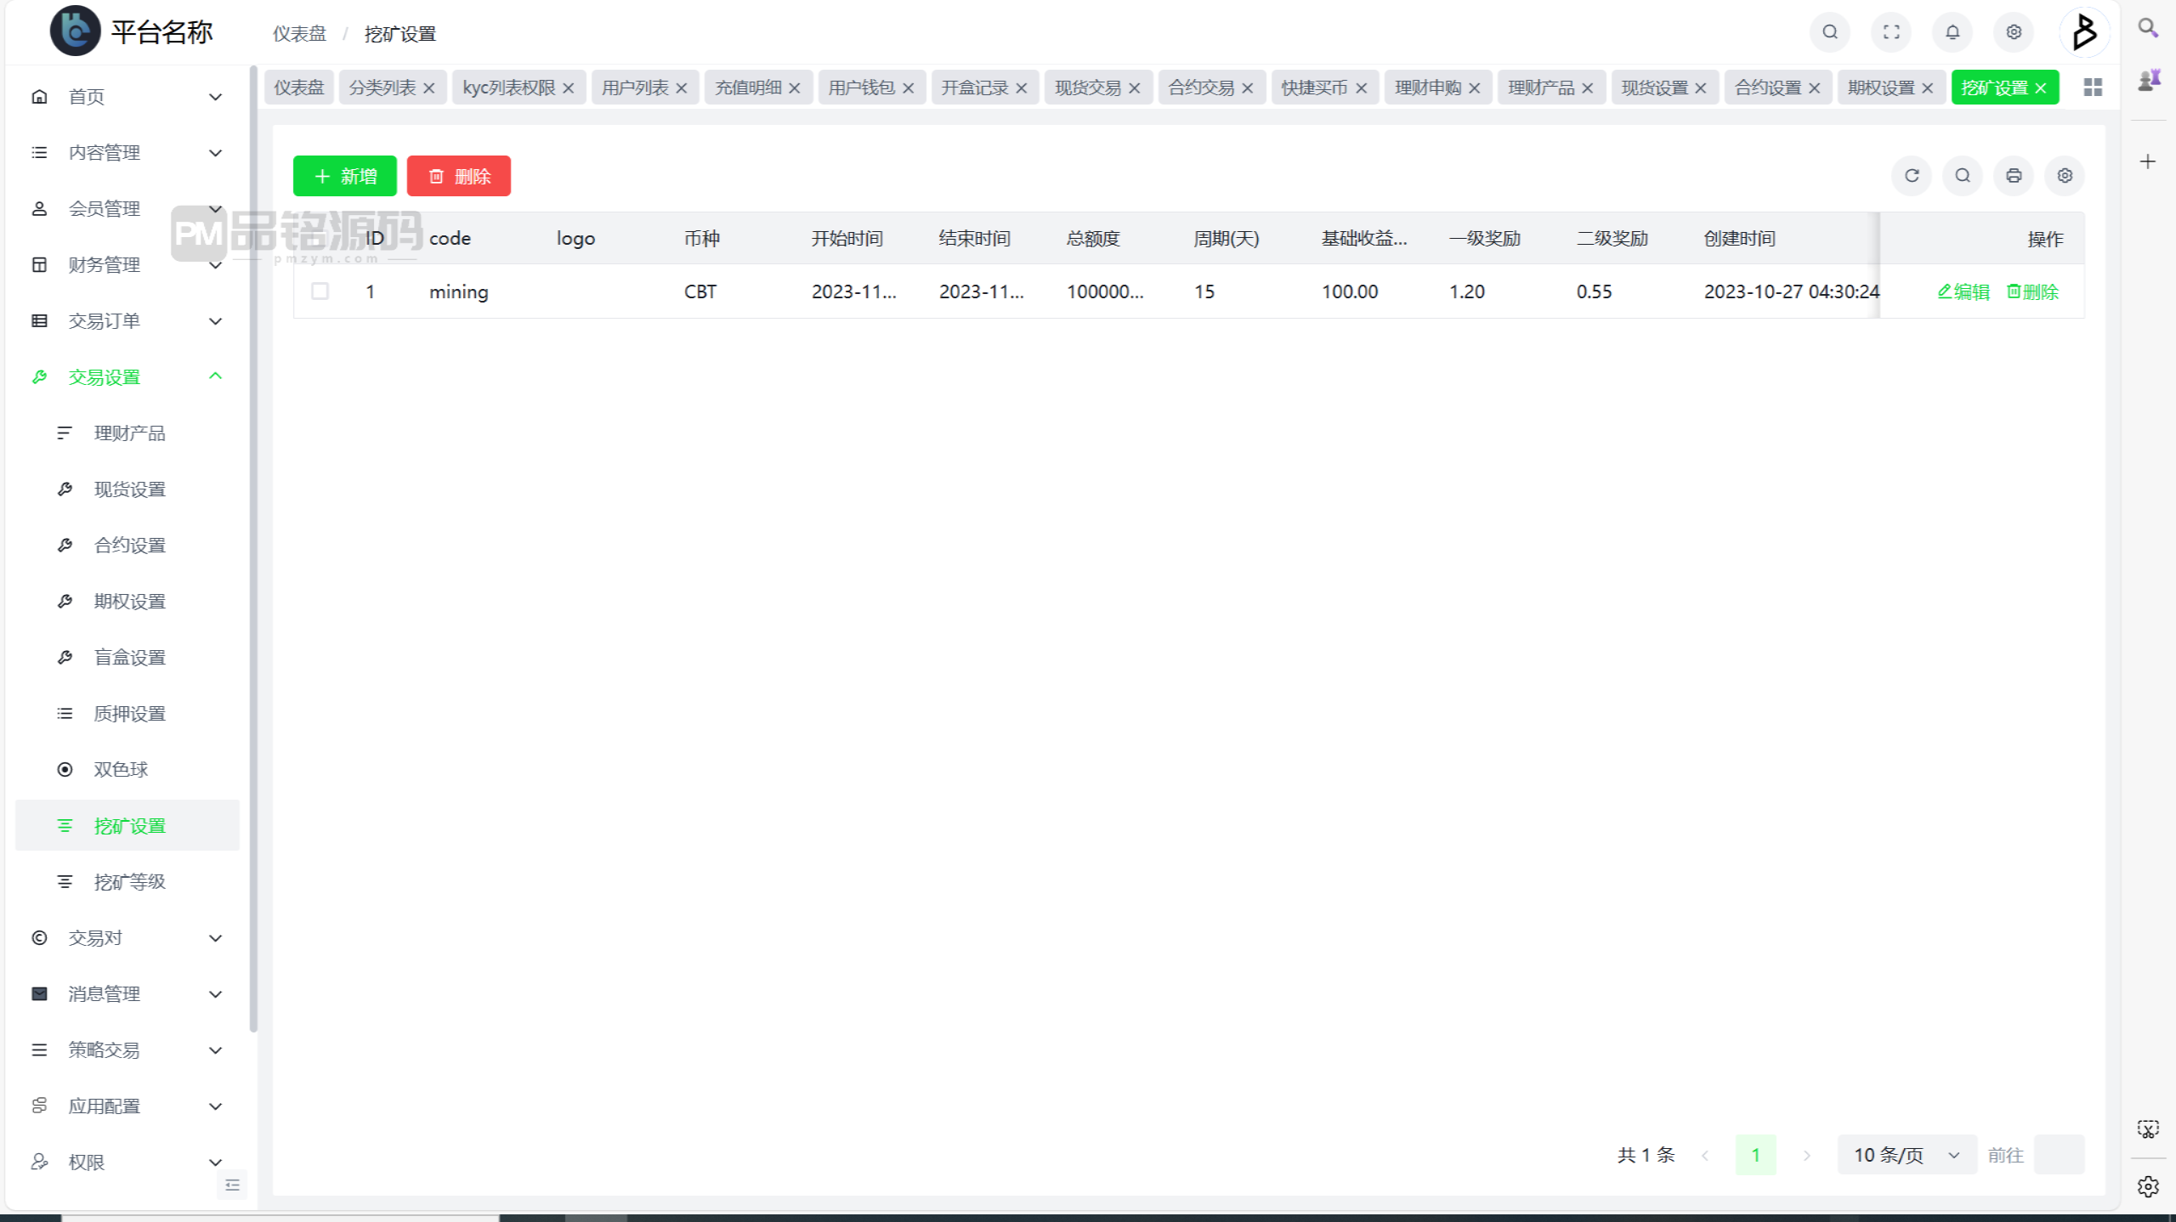Toggle fullscreen mode icon in header
Viewport: 2176px width, 1222px height.
[x=1891, y=32]
